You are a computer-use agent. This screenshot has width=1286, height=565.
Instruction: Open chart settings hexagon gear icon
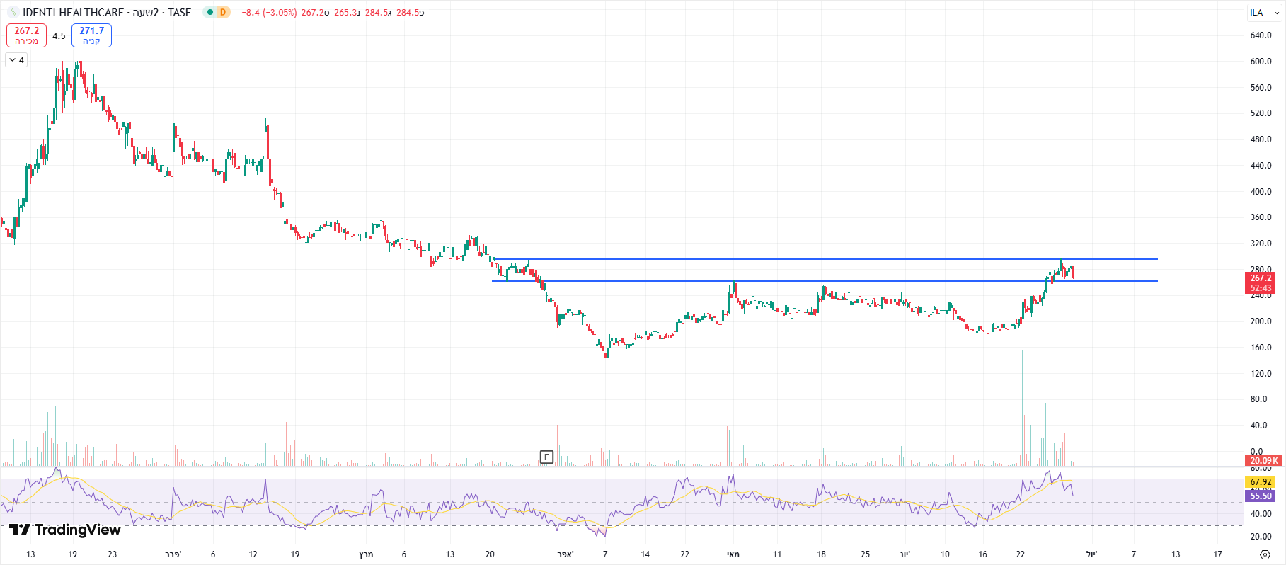pos(1265,554)
